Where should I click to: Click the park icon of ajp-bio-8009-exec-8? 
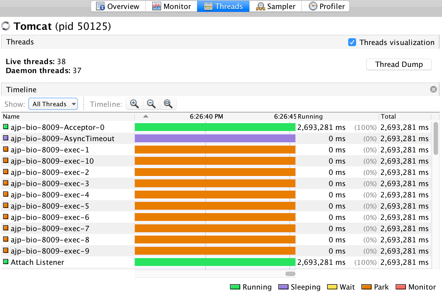6,239
